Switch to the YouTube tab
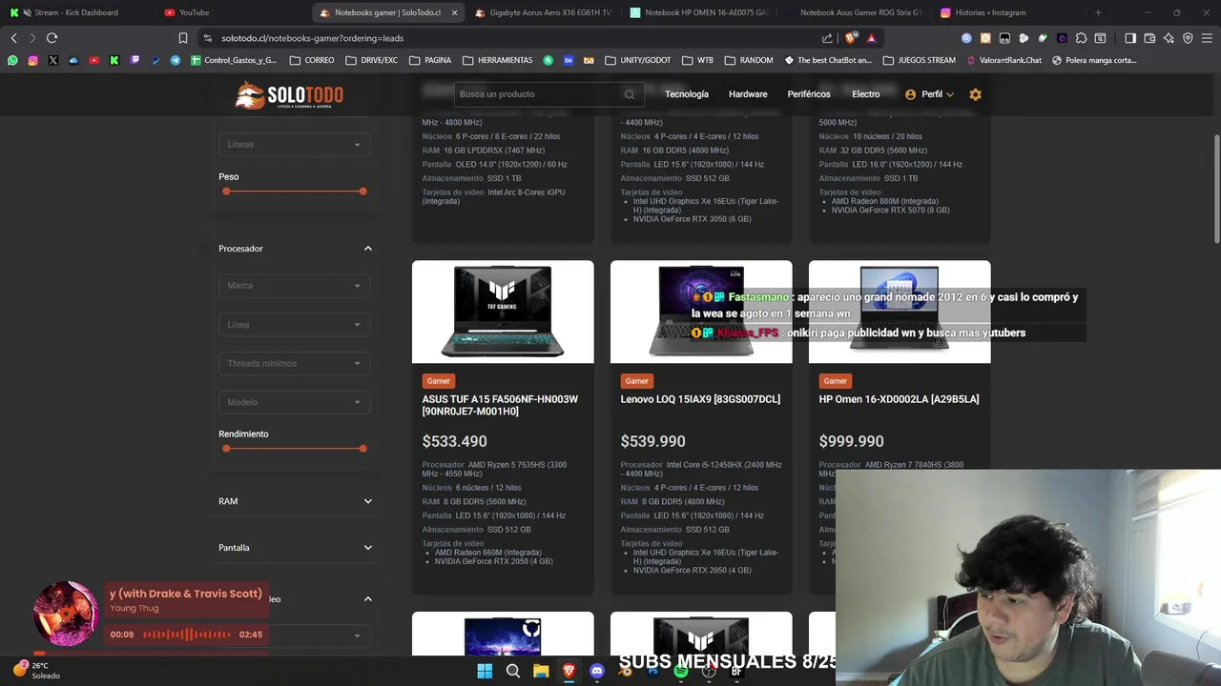 [x=229, y=12]
